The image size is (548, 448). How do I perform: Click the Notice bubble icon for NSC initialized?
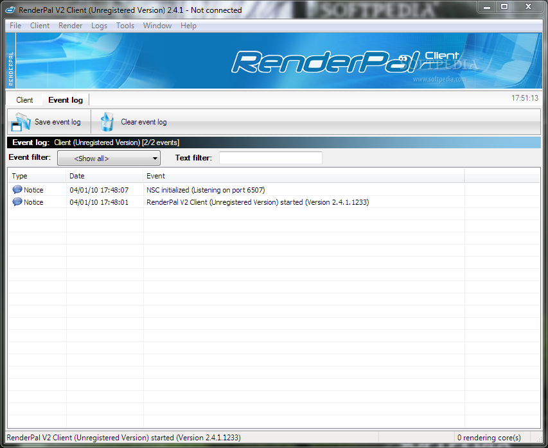coord(17,189)
